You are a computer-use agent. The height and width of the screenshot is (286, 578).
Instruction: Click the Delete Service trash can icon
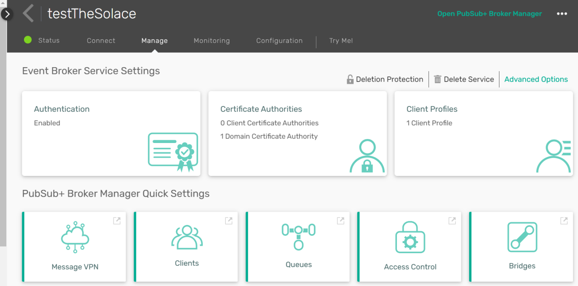(x=438, y=79)
